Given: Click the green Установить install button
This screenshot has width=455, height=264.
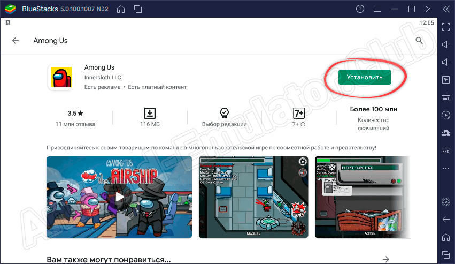Looking at the screenshot, I should [365, 77].
